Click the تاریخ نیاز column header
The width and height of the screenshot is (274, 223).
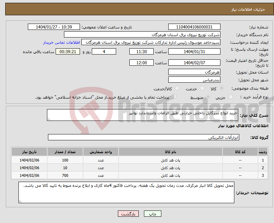(29, 152)
